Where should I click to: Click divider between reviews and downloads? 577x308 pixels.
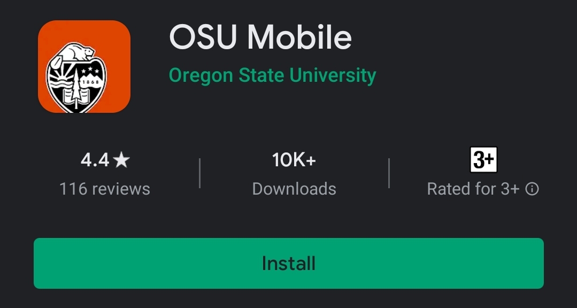tap(199, 173)
